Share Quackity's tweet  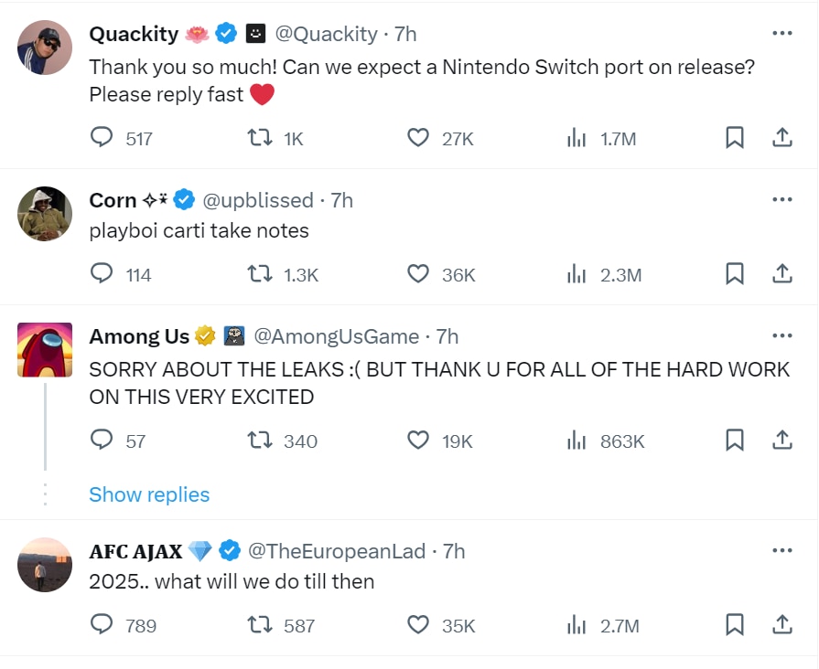tap(781, 138)
